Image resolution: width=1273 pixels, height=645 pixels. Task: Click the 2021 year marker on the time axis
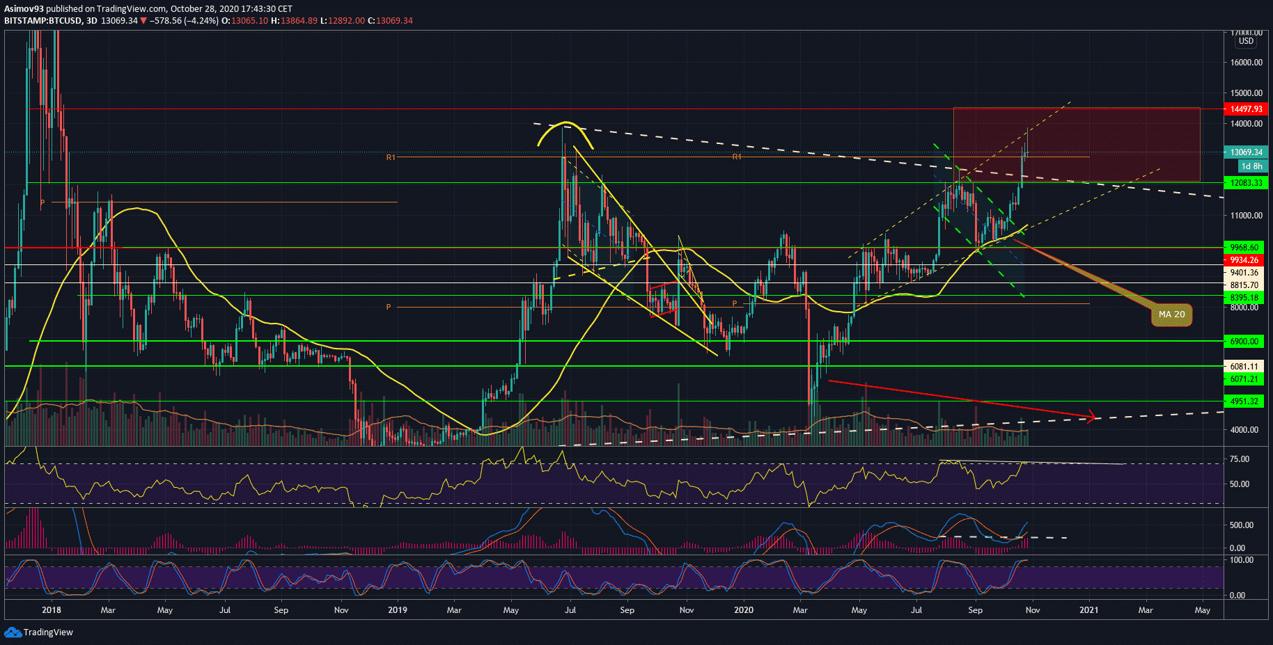click(1088, 610)
